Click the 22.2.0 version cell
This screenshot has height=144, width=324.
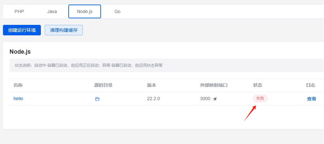pos(154,99)
